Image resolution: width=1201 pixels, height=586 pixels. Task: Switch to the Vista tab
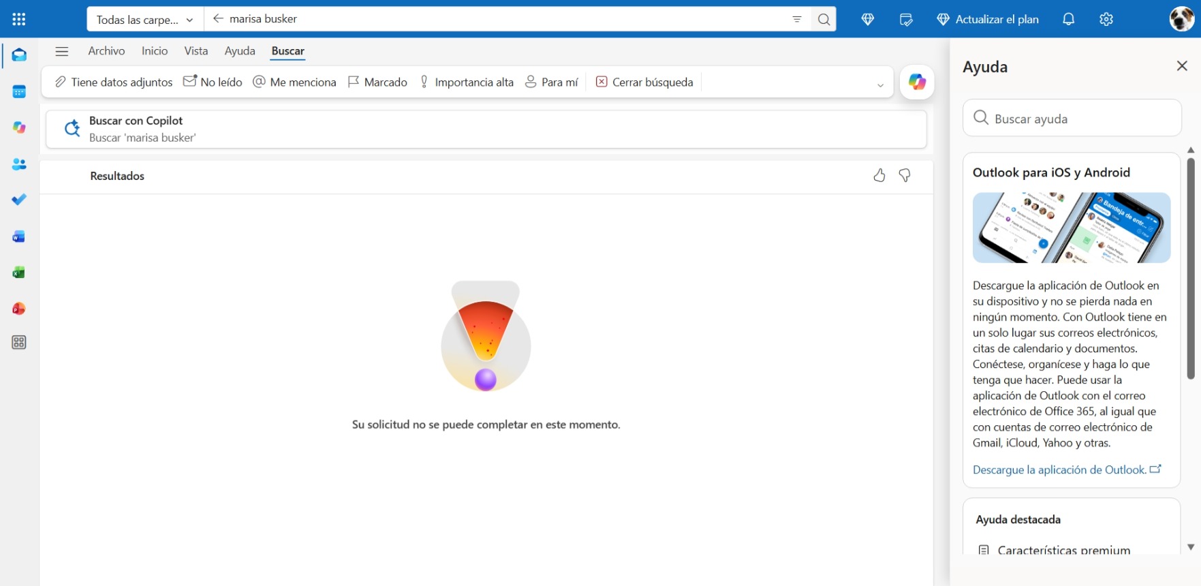(x=196, y=51)
